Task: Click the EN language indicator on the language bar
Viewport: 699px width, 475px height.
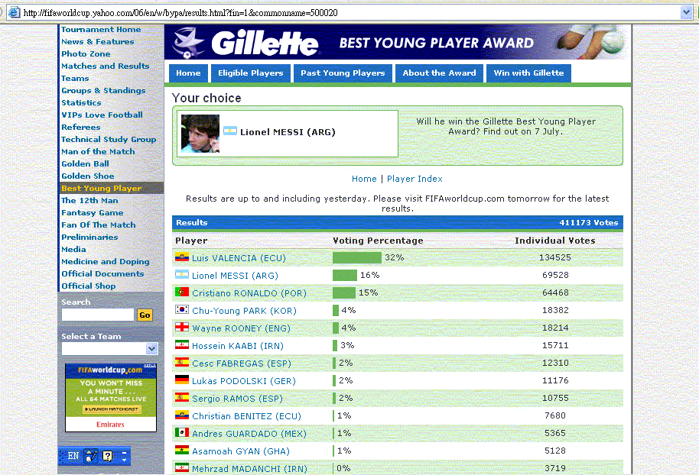Action: tap(73, 456)
